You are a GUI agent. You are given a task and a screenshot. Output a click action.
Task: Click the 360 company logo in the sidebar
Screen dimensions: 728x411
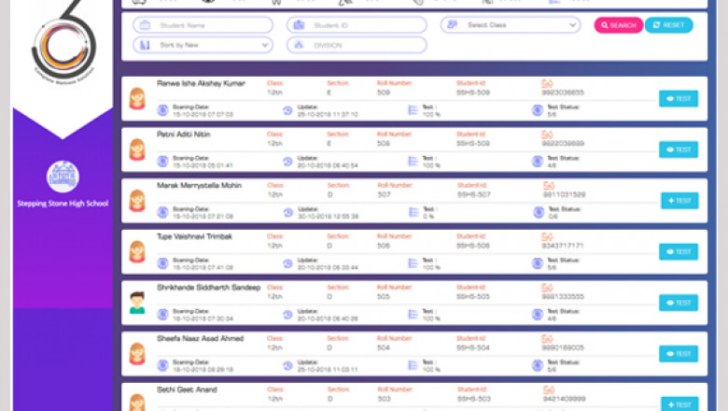[x=64, y=42]
